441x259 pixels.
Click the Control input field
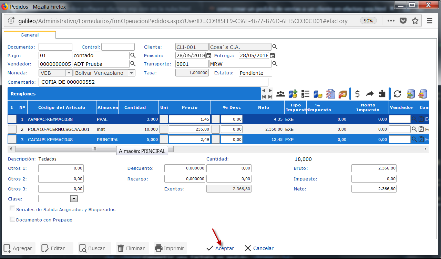[118, 47]
